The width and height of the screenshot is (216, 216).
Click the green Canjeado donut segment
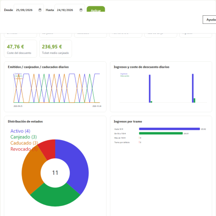pos(55,195)
